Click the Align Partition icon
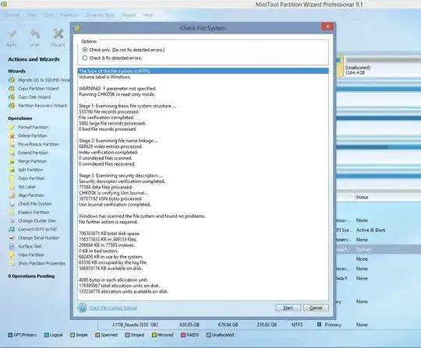The width and height of the screenshot is (421, 348). click(x=12, y=195)
